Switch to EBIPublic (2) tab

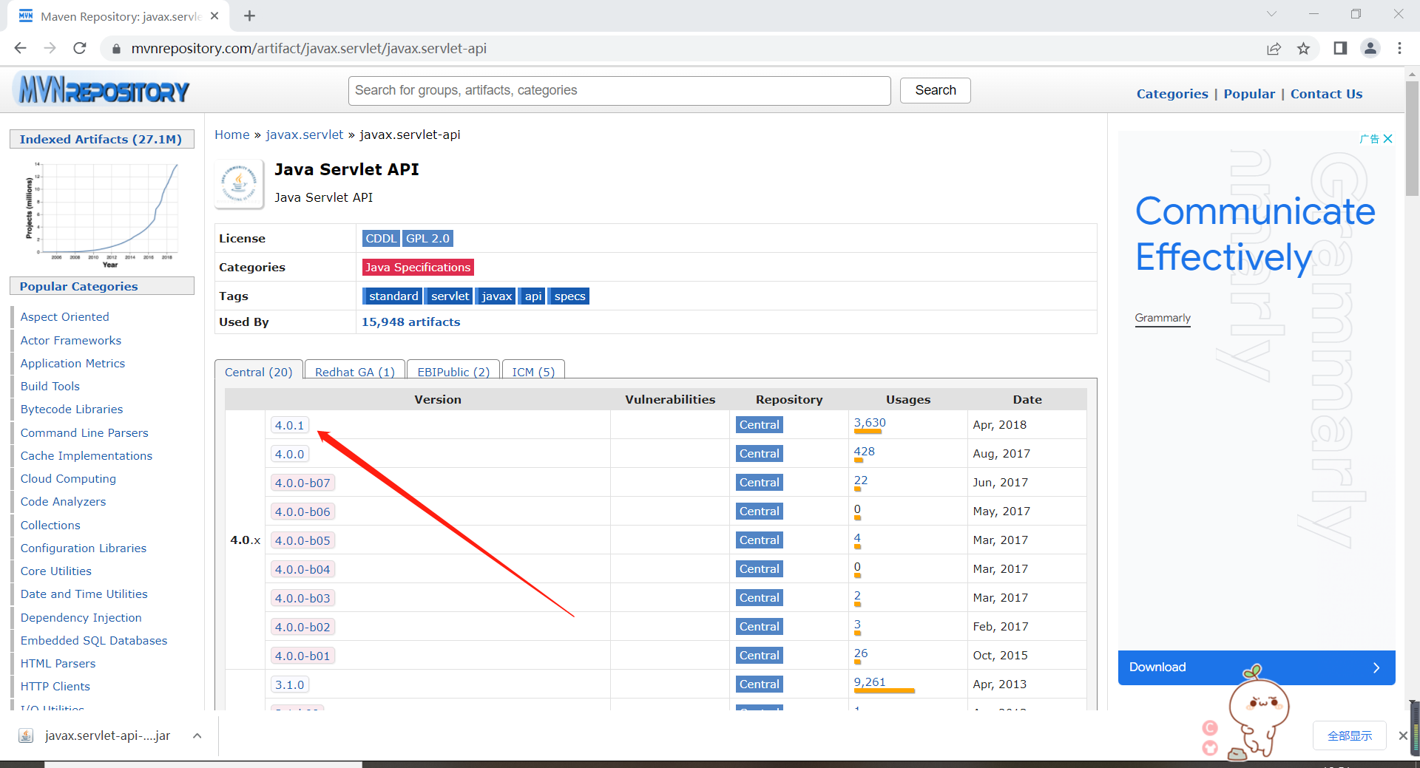(x=453, y=371)
